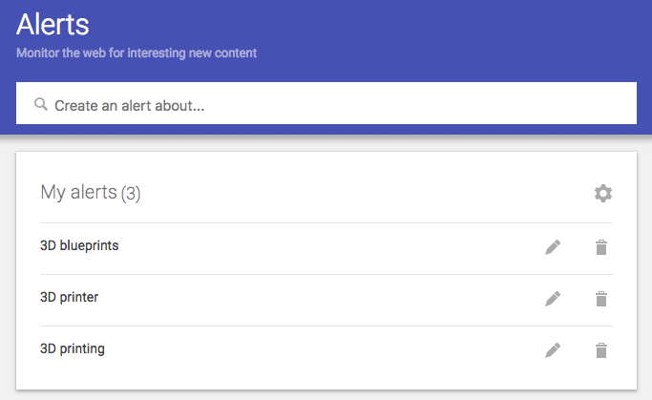The height and width of the screenshot is (400, 652).
Task: Click the 'Monitor the web' subtitle text
Action: click(x=137, y=53)
